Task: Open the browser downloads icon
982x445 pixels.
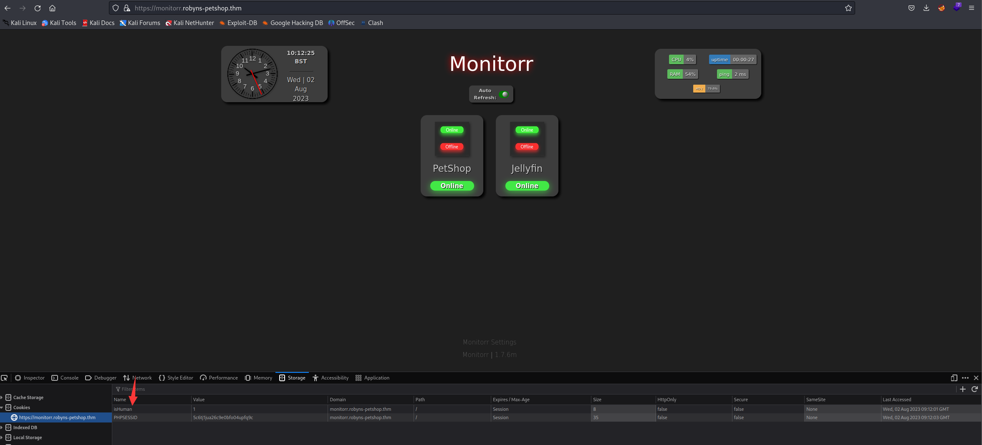Action: pos(926,8)
